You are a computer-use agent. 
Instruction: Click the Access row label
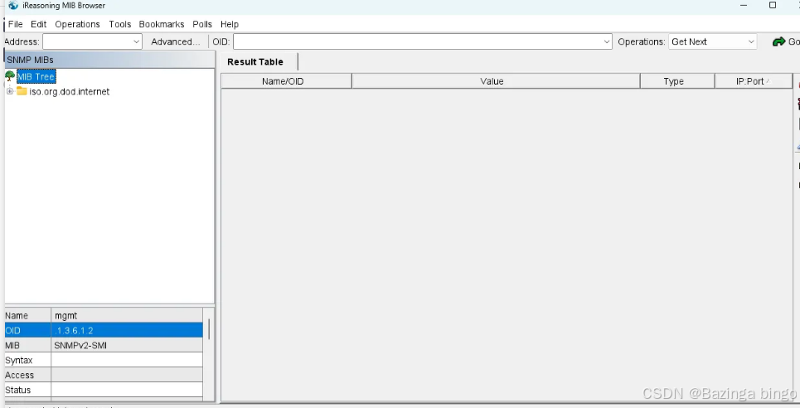(19, 375)
